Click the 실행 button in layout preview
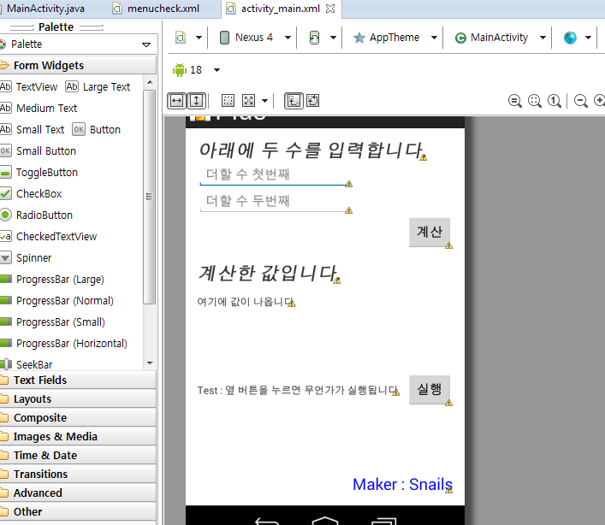605x525 pixels. 429,389
